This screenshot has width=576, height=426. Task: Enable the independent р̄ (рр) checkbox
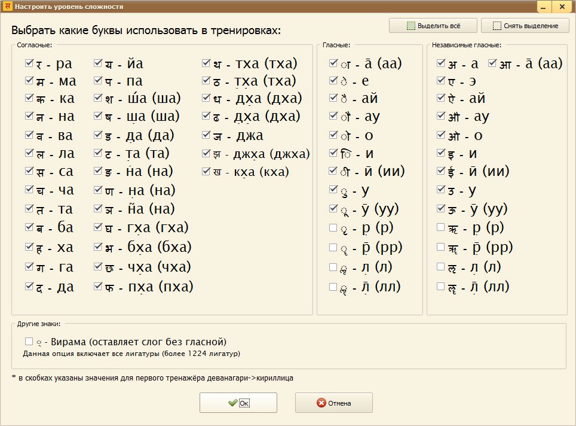pyautogui.click(x=441, y=247)
